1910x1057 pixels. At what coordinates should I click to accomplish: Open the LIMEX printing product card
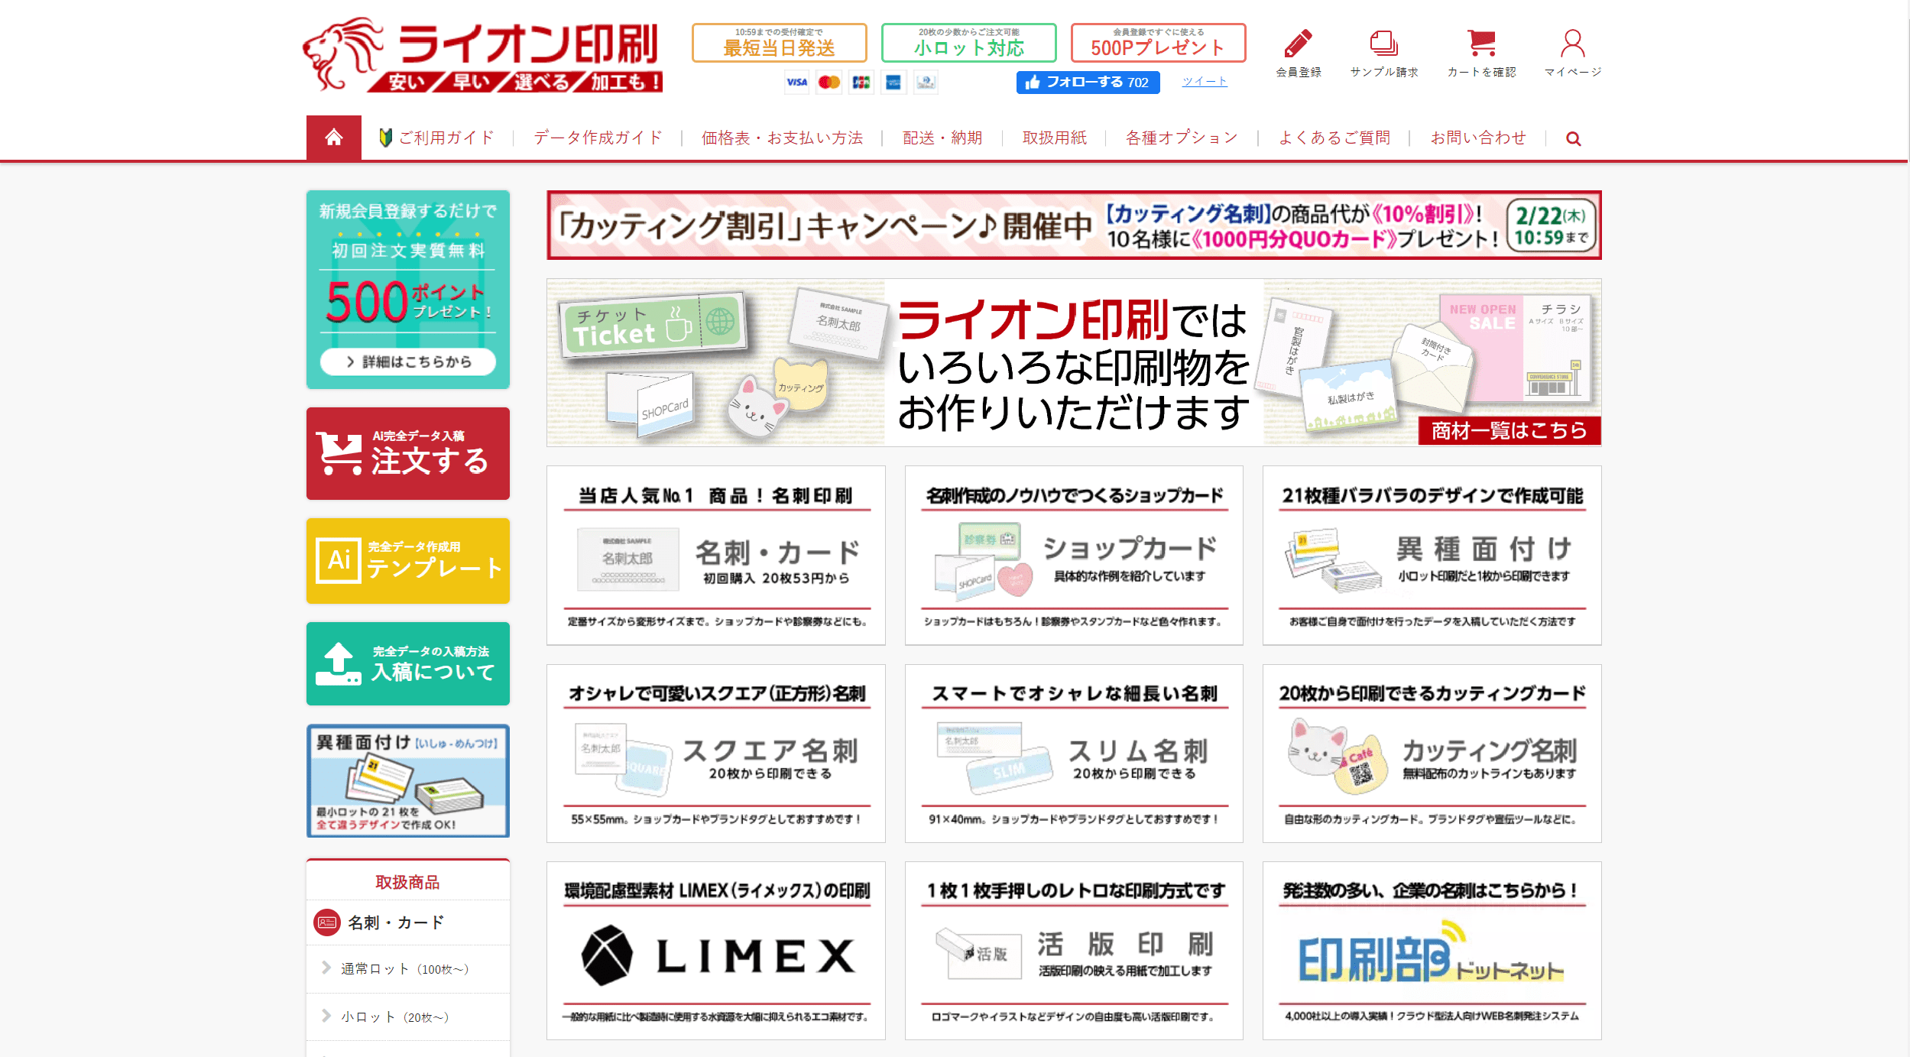point(716,951)
